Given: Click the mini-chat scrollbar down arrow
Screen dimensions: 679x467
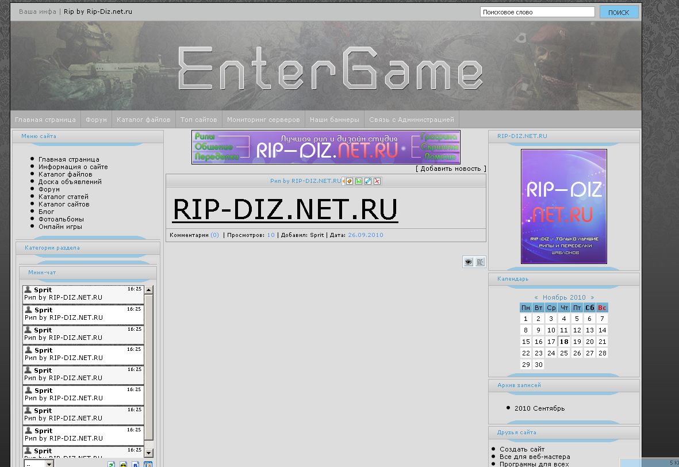Looking at the screenshot, I should tap(148, 453).
